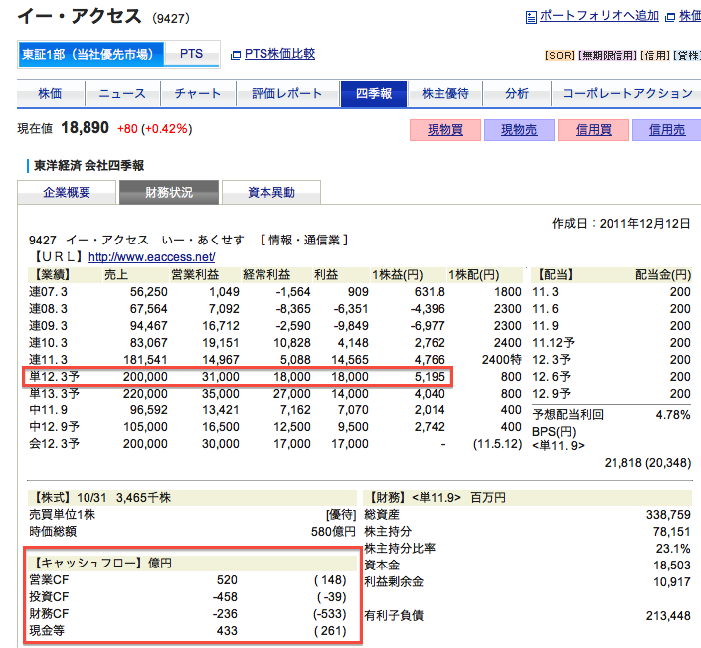This screenshot has width=701, height=648.
Task: Click the 信用買 button
Action: (x=594, y=130)
